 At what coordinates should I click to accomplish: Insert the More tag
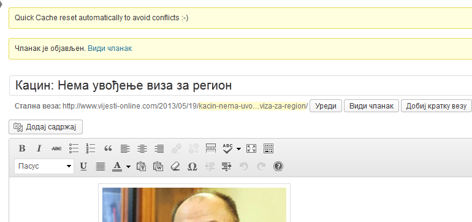[x=211, y=148]
